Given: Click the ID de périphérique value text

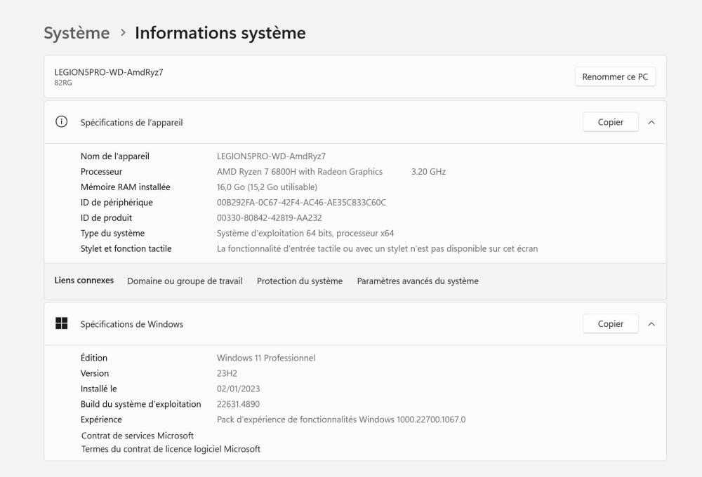Looking at the screenshot, I should click(301, 202).
